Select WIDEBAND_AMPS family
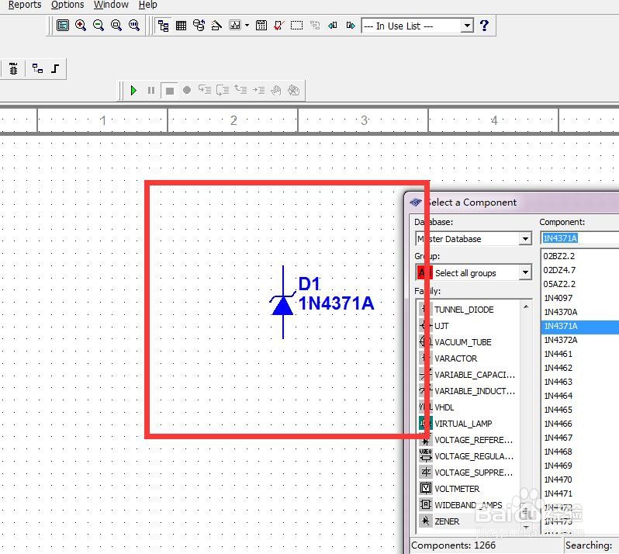Screen dimensions: 619x554 469,505
